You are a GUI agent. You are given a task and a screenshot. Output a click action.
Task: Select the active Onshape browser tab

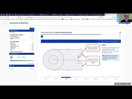tap(111, 15)
